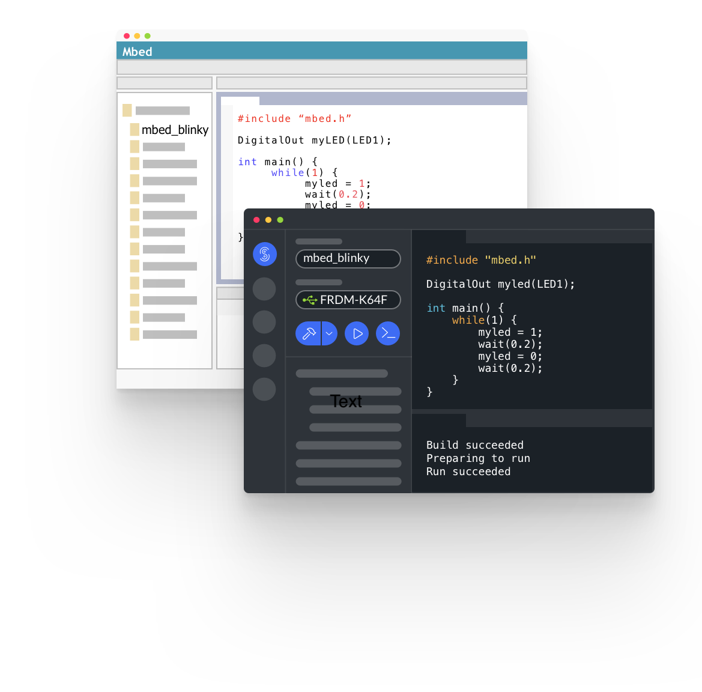
Task: Click the black "Text" label in dark panel
Action: click(x=346, y=401)
